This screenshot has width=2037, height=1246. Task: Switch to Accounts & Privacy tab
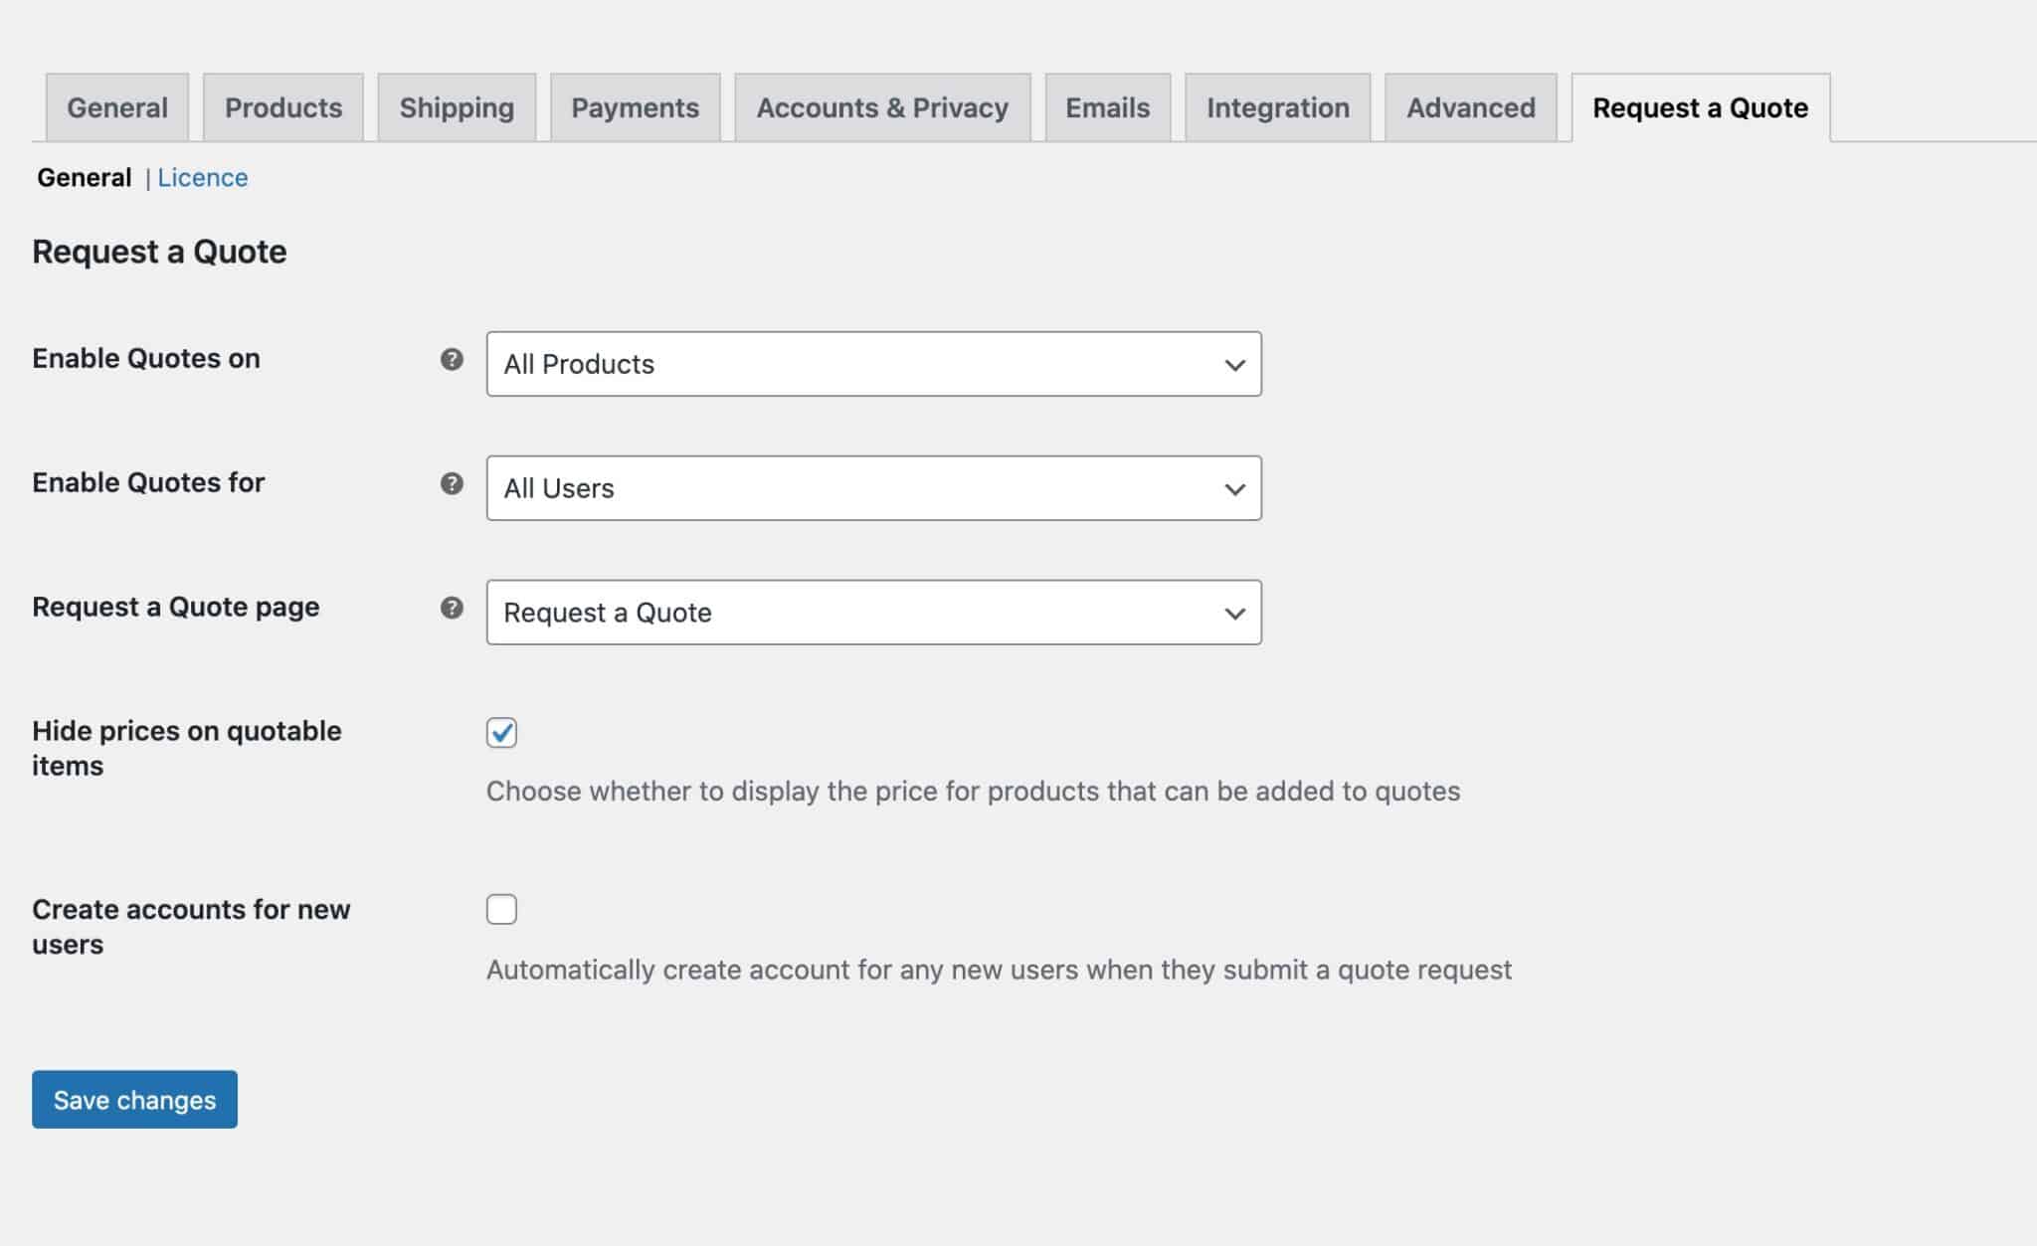881,107
